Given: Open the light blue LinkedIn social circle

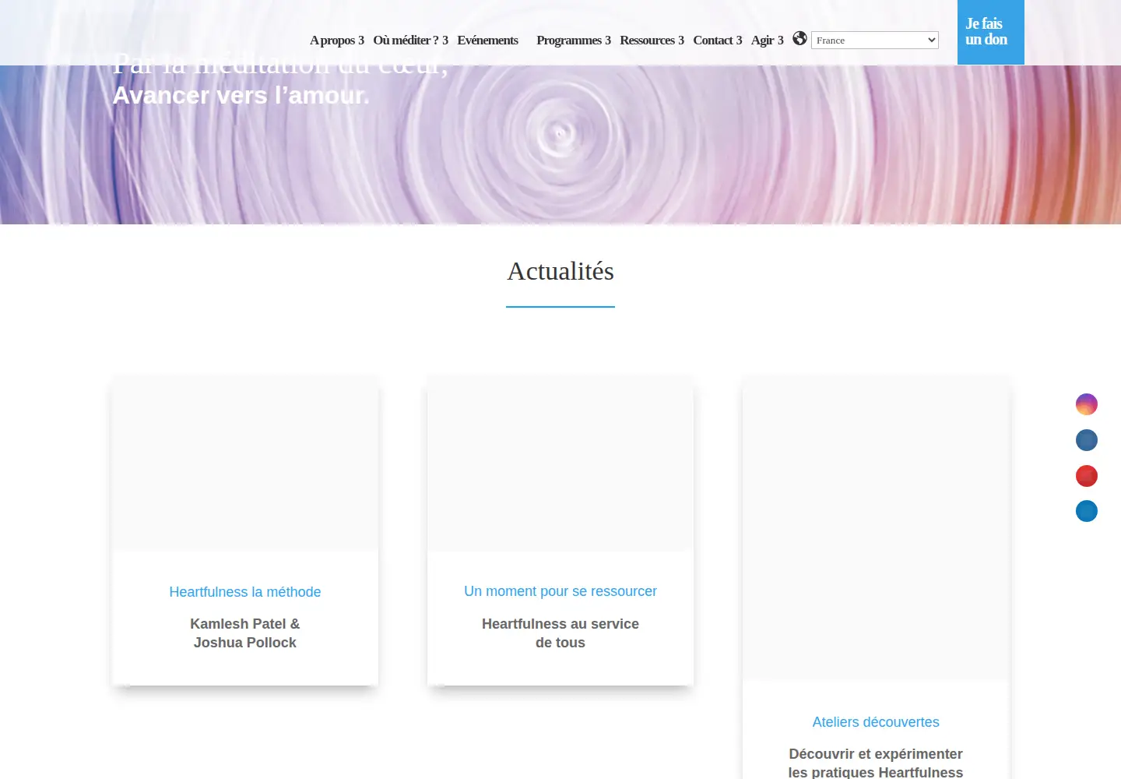Looking at the screenshot, I should coord(1087,511).
